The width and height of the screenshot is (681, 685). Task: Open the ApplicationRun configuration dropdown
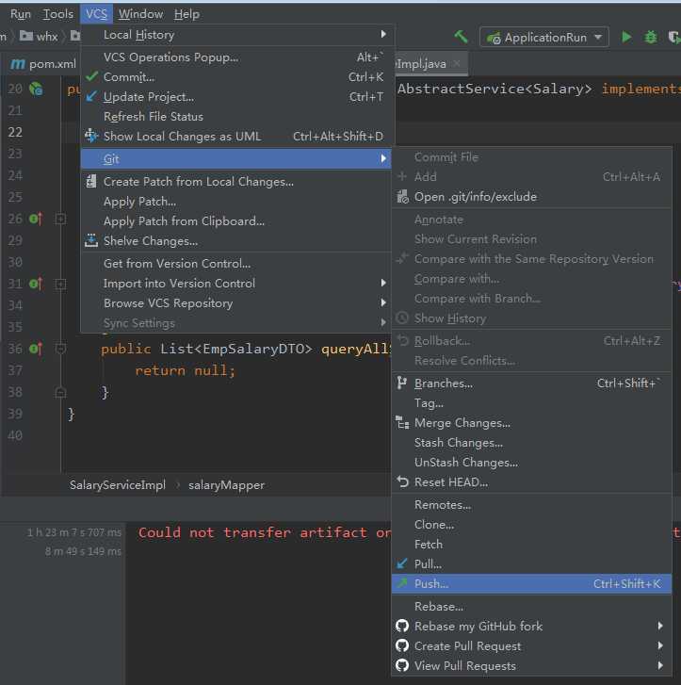543,37
